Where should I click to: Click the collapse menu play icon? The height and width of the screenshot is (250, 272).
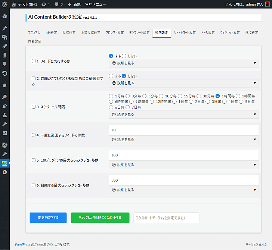pyautogui.click(x=5, y=172)
